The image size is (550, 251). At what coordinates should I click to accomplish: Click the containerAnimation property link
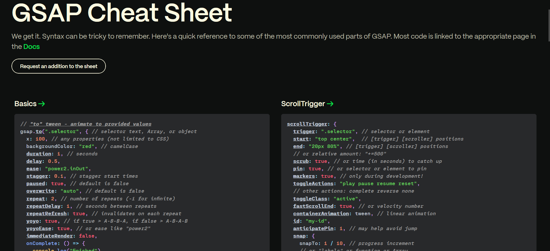pos(321,214)
